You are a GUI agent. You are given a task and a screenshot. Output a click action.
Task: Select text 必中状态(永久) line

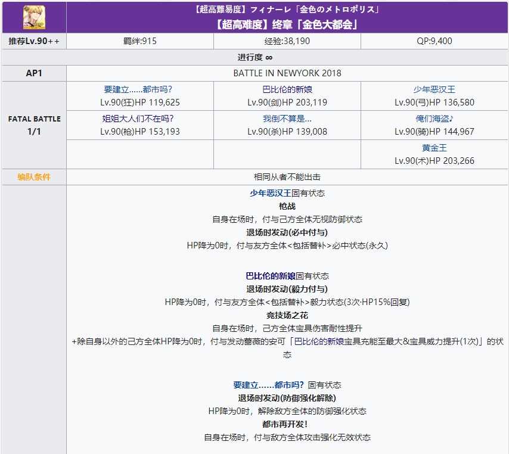coord(287,245)
